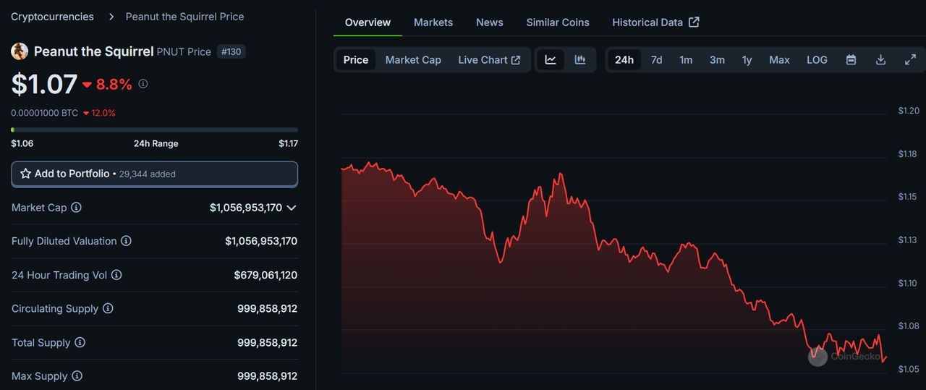Download the chart data
Screen dimensions: 926x390
tap(880, 60)
